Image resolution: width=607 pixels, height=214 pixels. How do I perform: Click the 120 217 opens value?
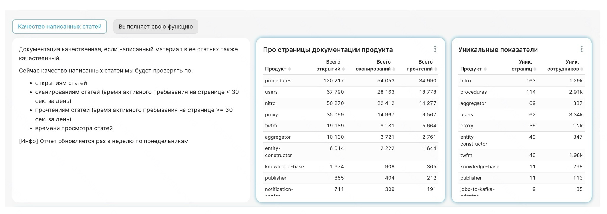333,81
